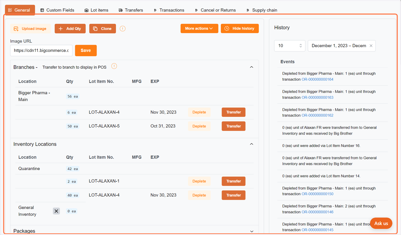Click the General tab list icon
The width and height of the screenshot is (401, 235).
click(10, 10)
